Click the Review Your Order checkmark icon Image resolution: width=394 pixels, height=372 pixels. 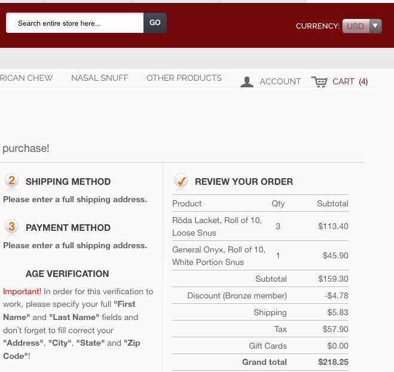click(x=181, y=181)
